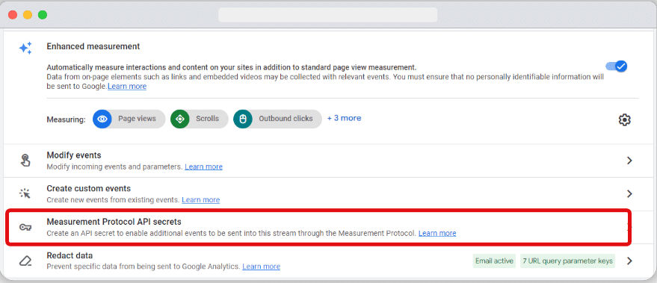
Task: Click the 7 URL query parameter keys badge
Action: pyautogui.click(x=567, y=261)
